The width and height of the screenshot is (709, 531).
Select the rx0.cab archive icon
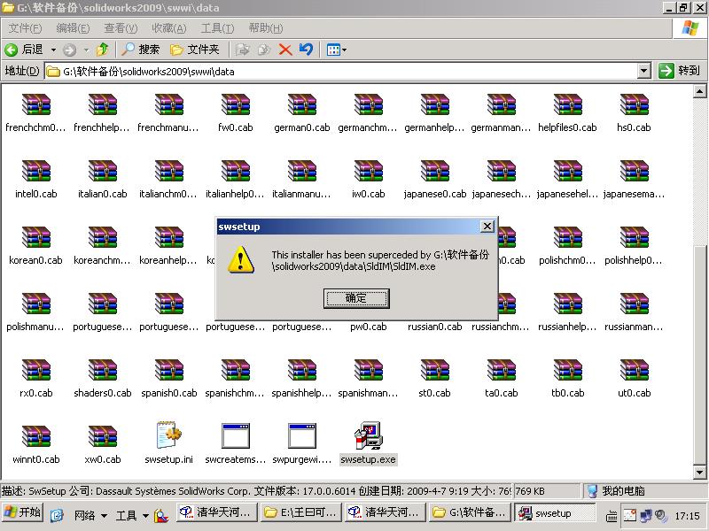(36, 370)
